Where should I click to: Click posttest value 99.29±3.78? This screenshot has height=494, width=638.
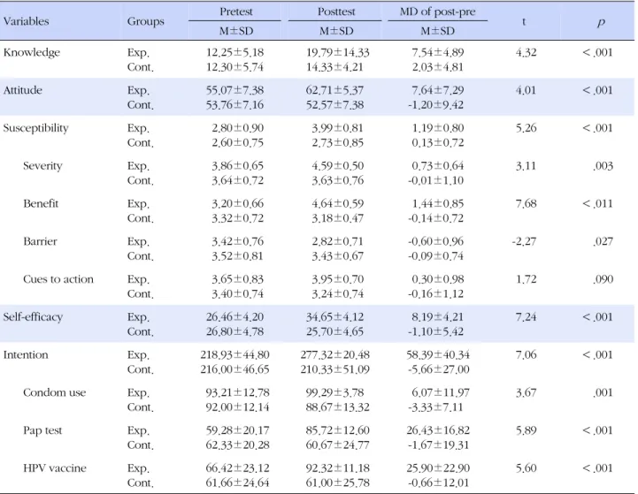334,392
